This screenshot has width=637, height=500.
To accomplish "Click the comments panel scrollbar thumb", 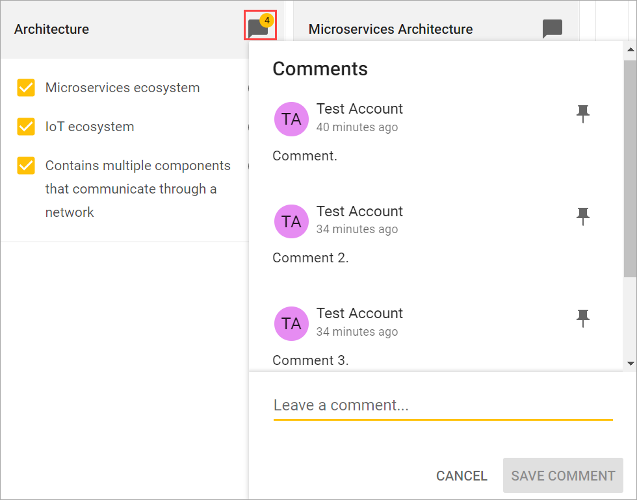I will point(629,169).
